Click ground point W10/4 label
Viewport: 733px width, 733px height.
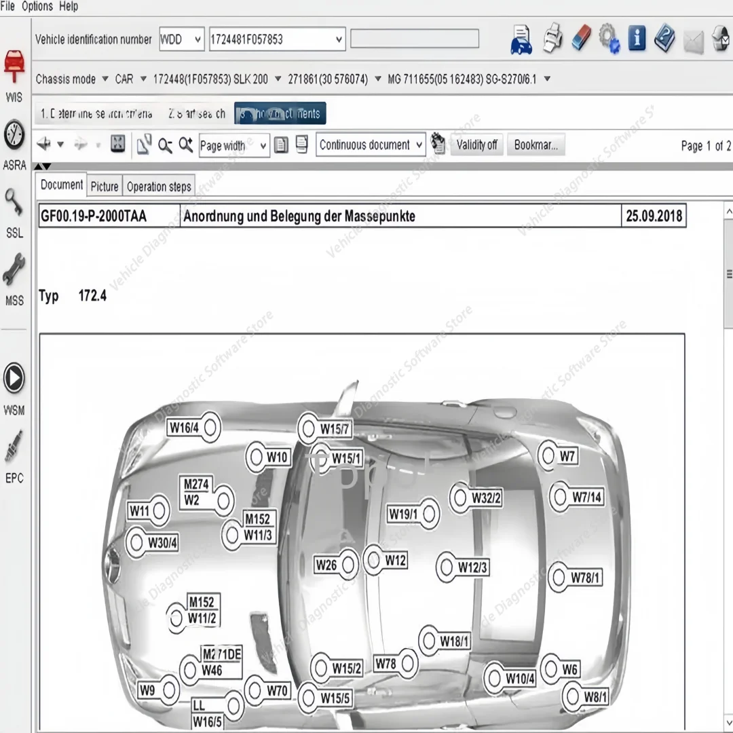[520, 678]
